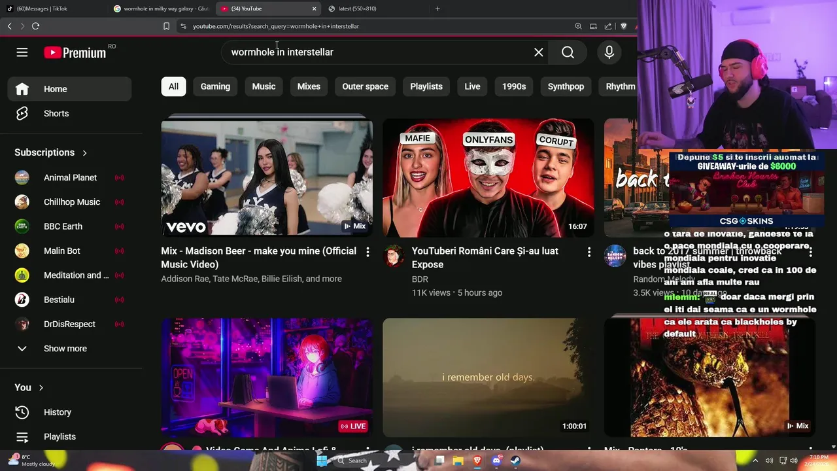Open the MAFIE ONLYFANS CORUPT thumbnail
Image resolution: width=837 pixels, height=471 pixels.
pos(488,178)
